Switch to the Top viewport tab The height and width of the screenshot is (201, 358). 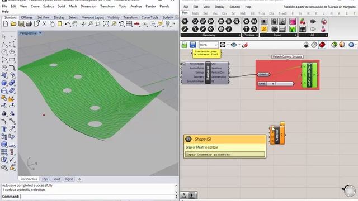[x=45, y=179]
